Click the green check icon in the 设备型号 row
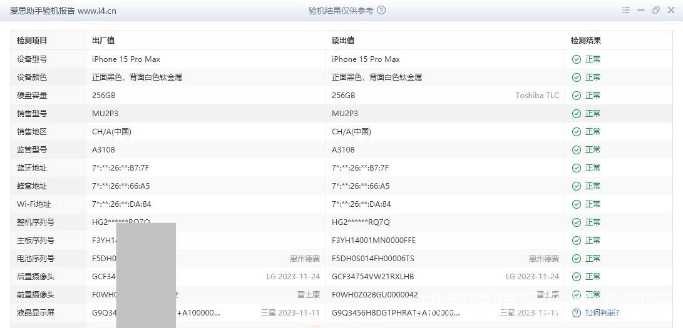The width and height of the screenshot is (683, 328). click(x=577, y=59)
